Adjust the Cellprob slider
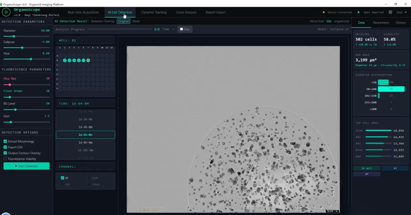This screenshot has width=411, height=215. [26, 48]
